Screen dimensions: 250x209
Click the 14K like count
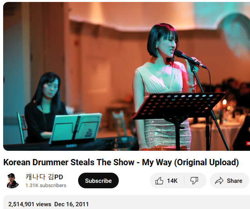point(172,181)
